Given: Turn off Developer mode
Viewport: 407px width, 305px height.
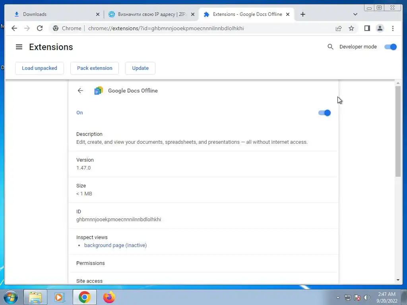Looking at the screenshot, I should (390, 47).
